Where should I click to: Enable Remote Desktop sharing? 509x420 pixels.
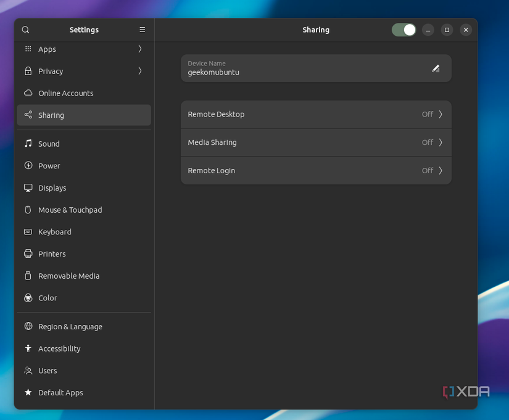click(x=315, y=114)
